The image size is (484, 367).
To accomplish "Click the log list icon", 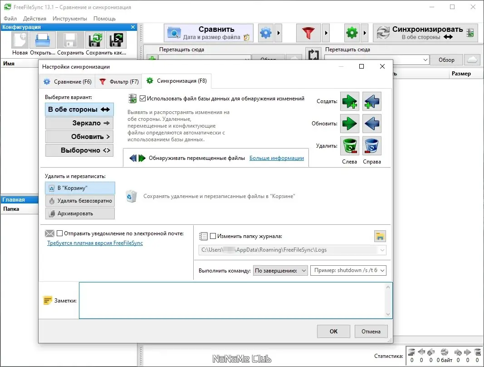I will coord(203,236).
